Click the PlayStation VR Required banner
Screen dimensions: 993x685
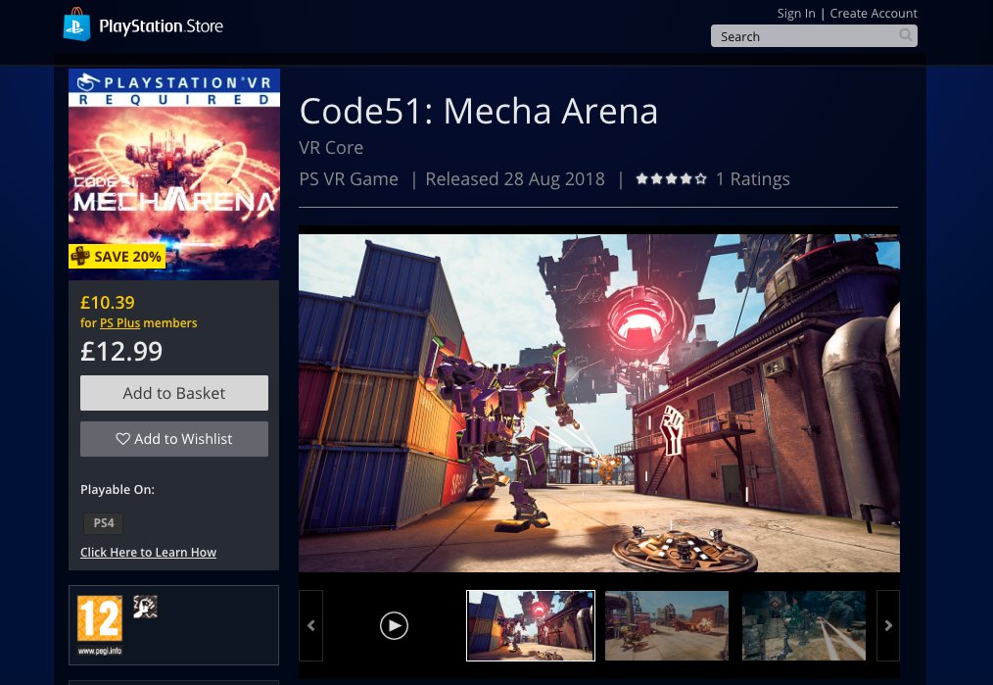[174, 88]
